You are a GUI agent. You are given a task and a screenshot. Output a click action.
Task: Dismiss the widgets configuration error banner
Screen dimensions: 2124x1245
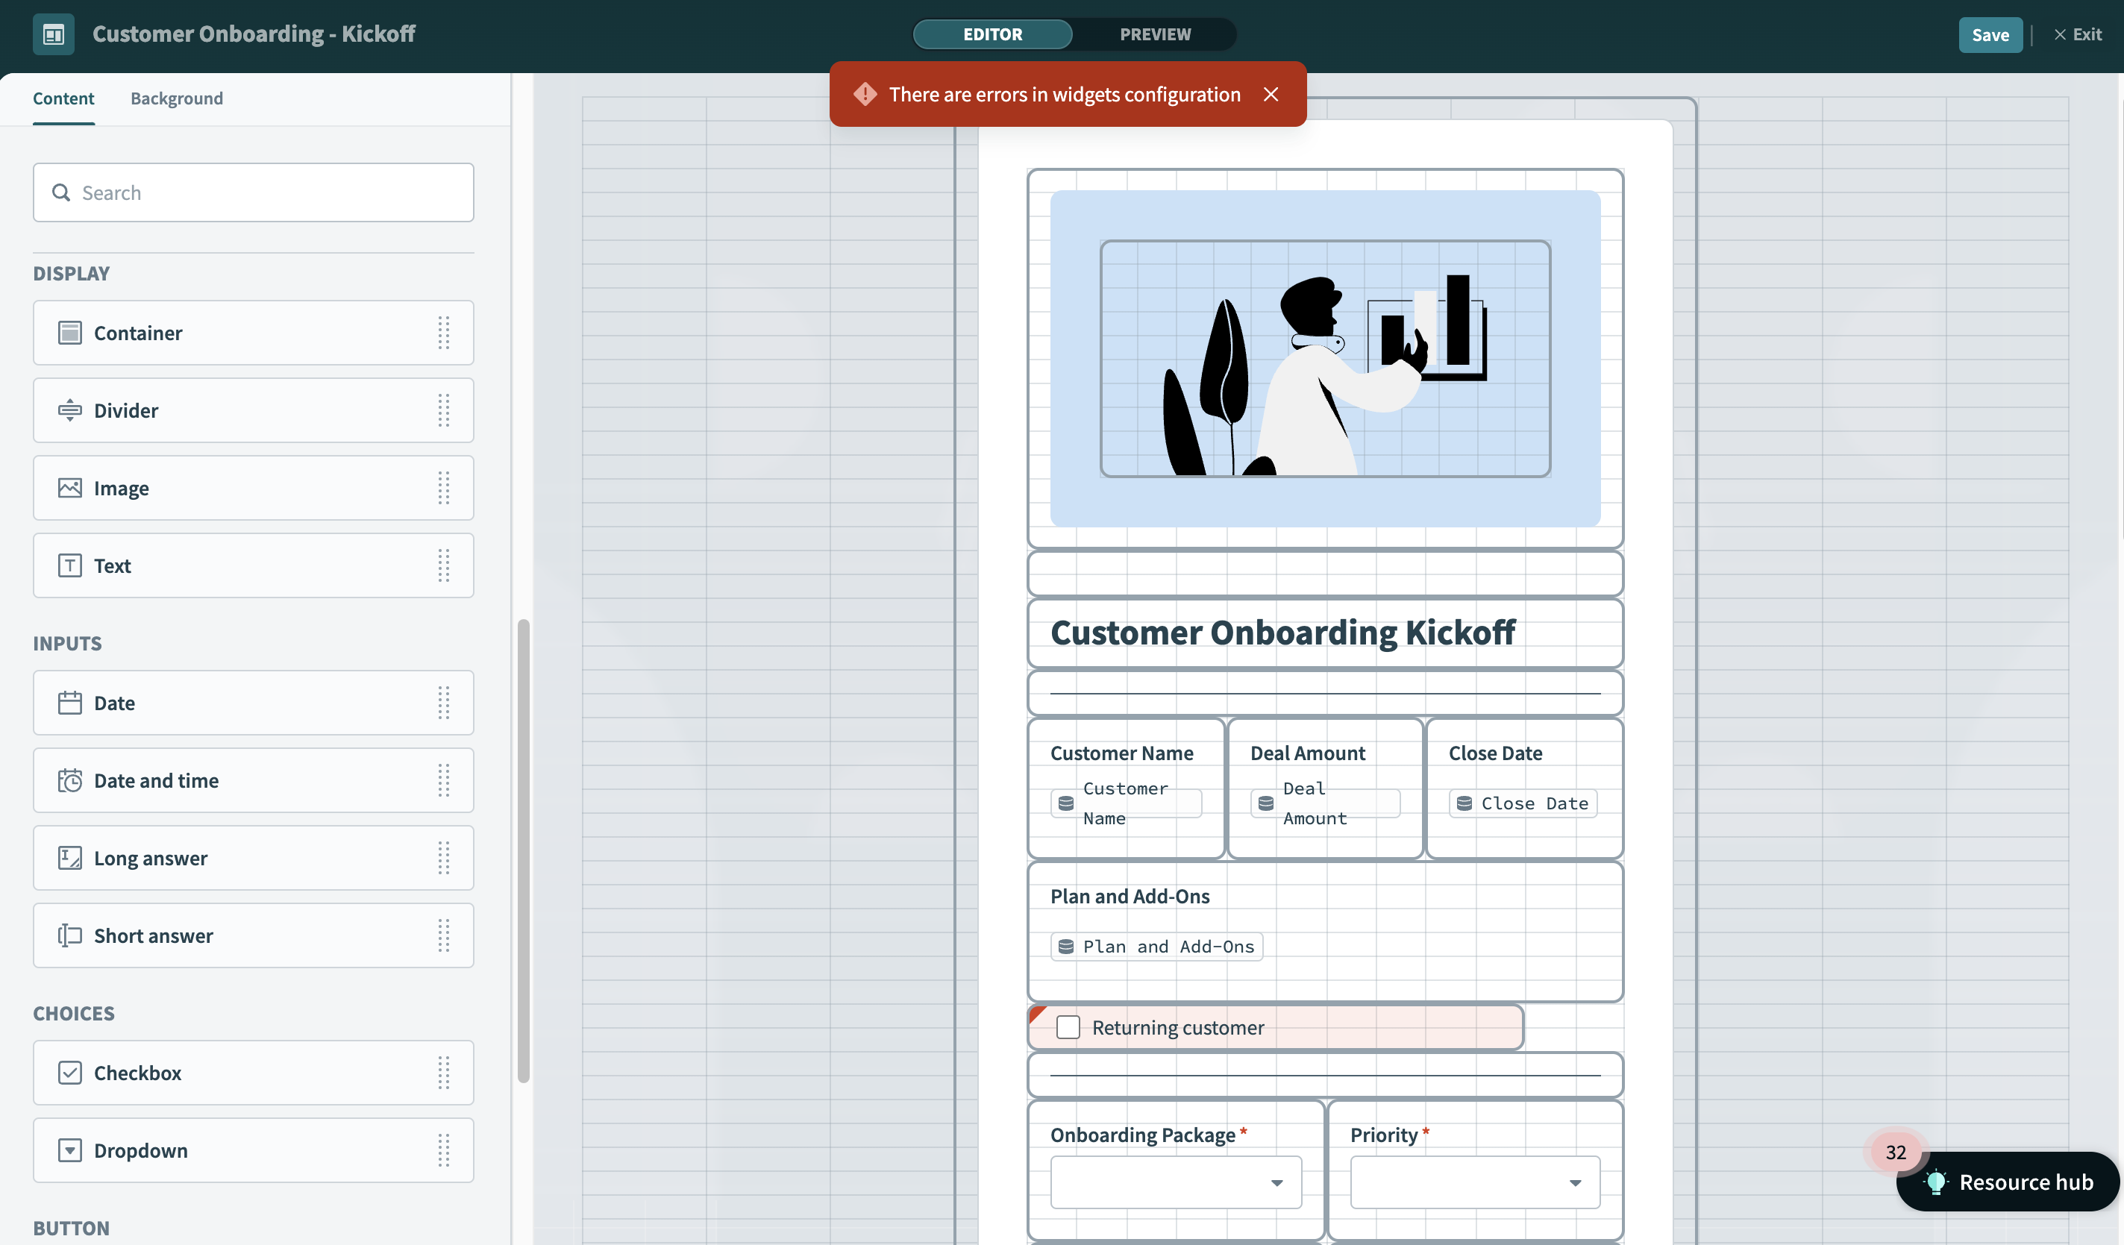point(1271,95)
